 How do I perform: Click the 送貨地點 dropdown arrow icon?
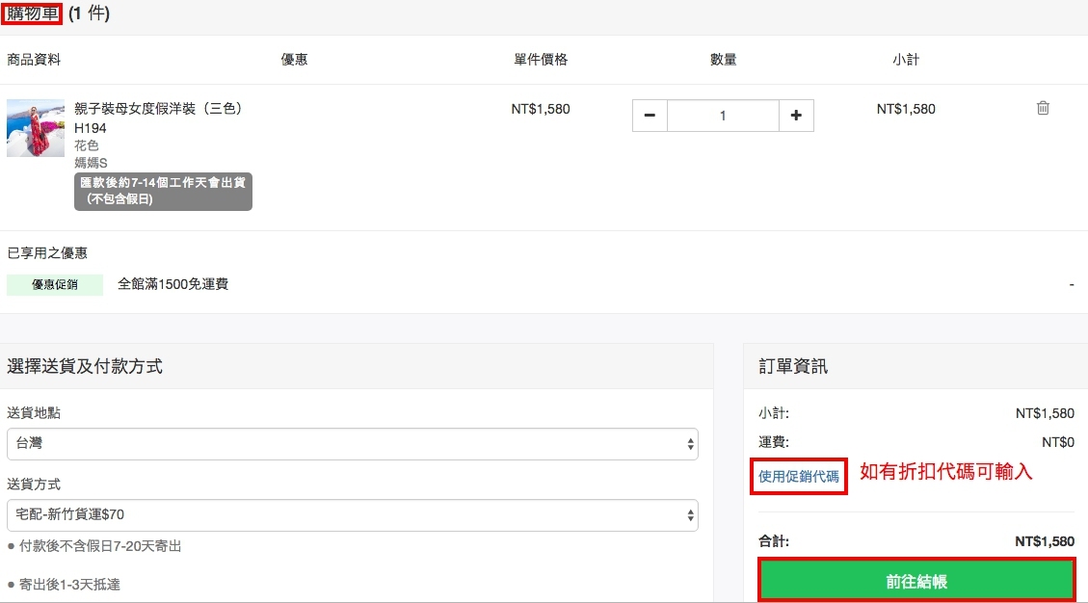tap(690, 444)
